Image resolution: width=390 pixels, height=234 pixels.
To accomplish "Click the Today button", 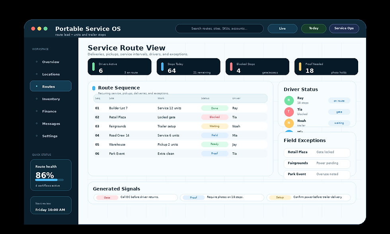I will tap(314, 28).
